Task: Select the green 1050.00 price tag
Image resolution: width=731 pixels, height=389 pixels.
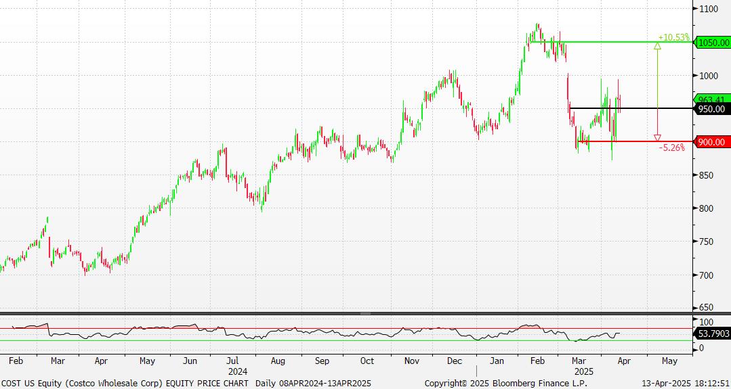Action: pyautogui.click(x=712, y=43)
